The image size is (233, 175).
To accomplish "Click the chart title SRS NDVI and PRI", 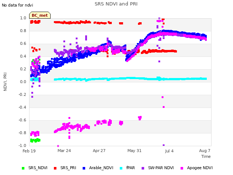I will (x=116, y=4).
